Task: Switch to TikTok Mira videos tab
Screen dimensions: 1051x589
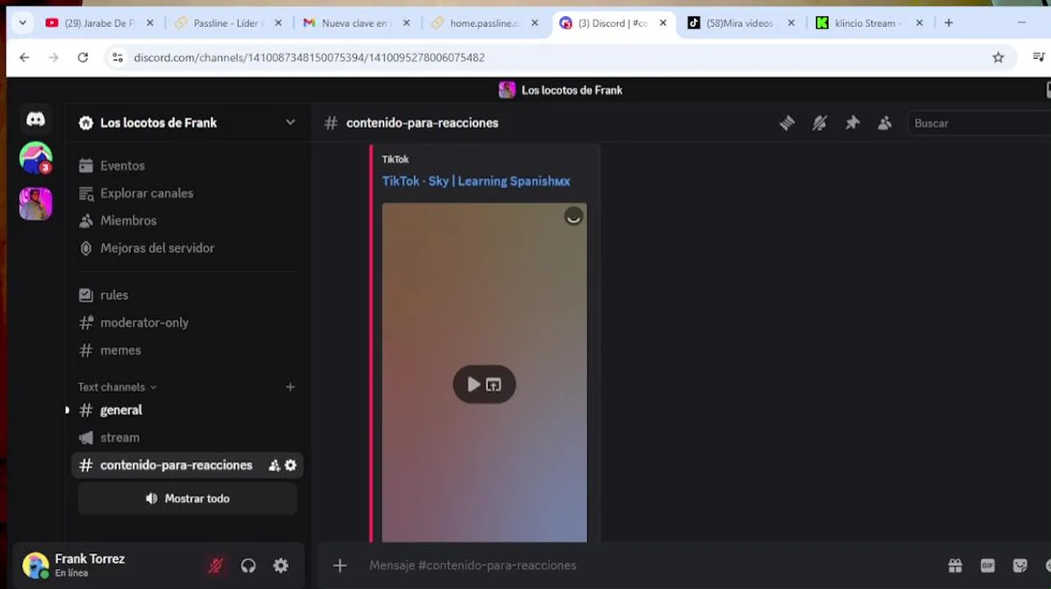Action: click(x=741, y=23)
